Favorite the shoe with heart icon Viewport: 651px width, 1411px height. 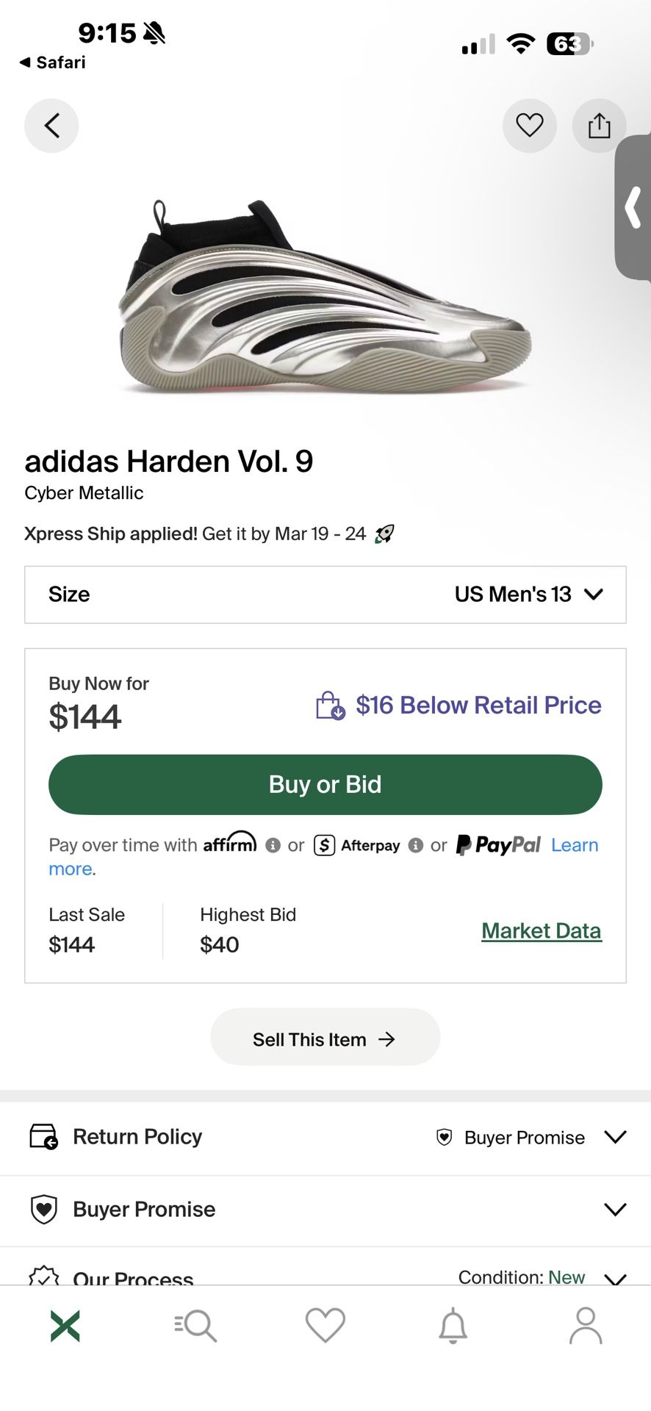coord(529,126)
